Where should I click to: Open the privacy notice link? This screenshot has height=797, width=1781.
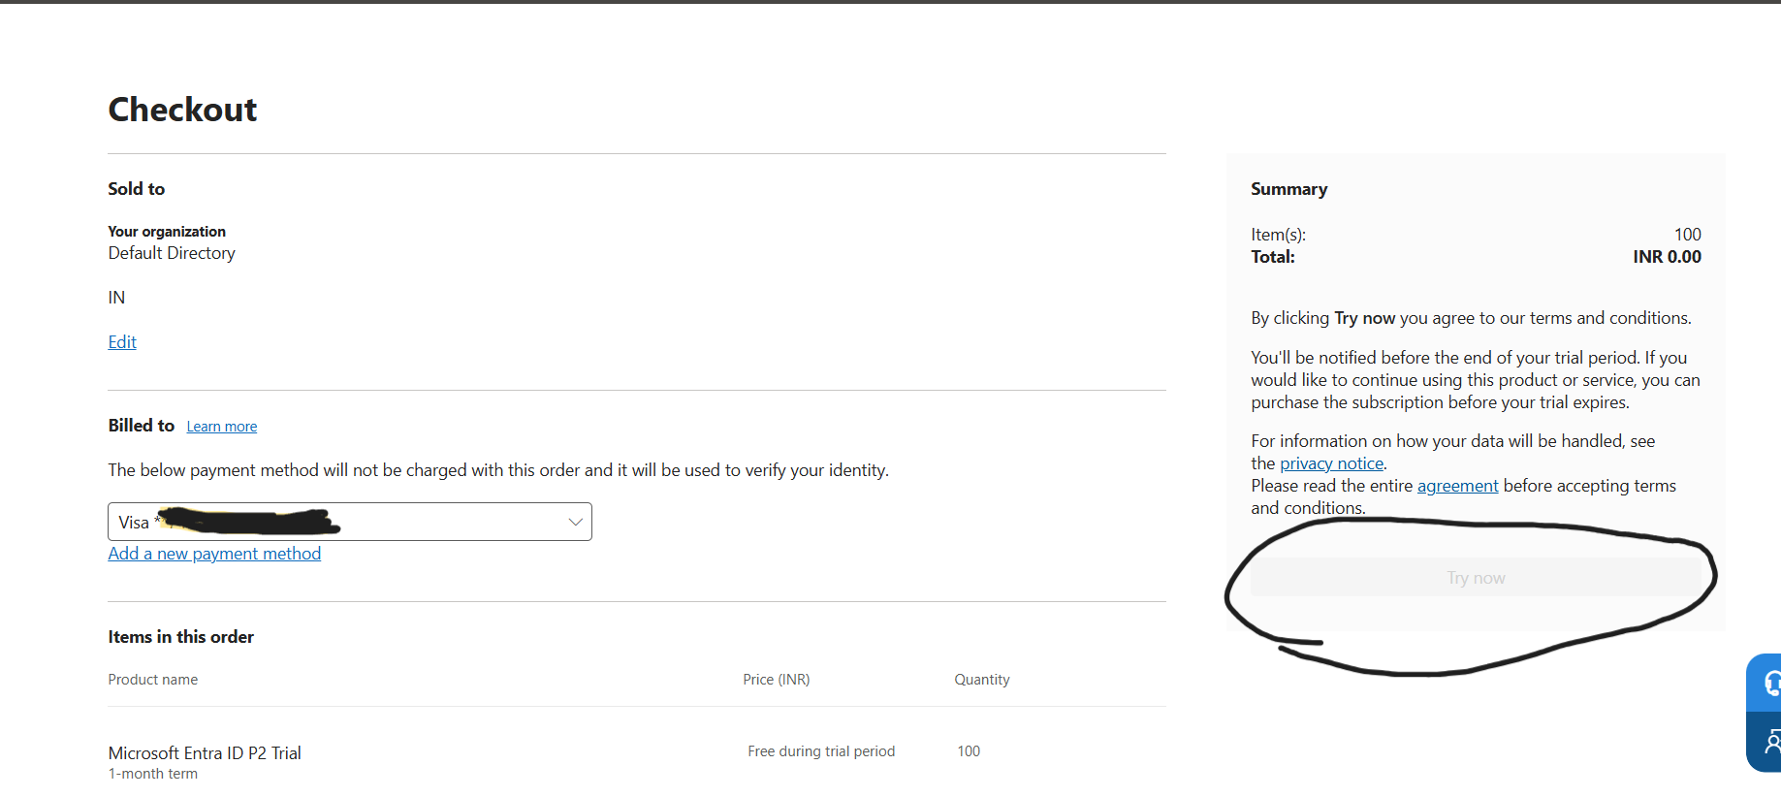pos(1332,463)
